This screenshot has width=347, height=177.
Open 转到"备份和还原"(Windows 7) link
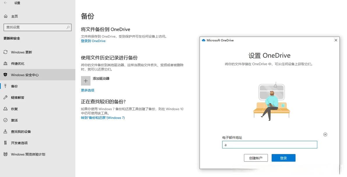103,118
